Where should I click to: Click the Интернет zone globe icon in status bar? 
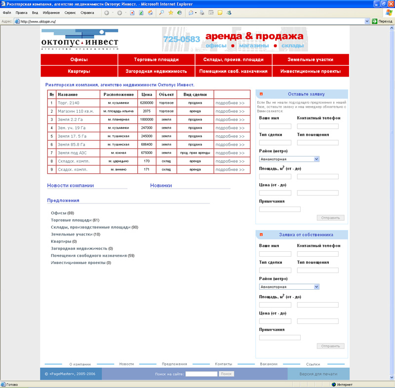[x=334, y=385]
